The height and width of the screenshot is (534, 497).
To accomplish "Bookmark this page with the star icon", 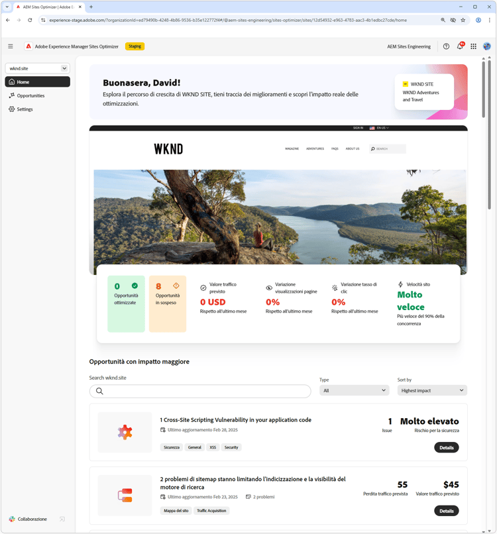I will [x=463, y=20].
